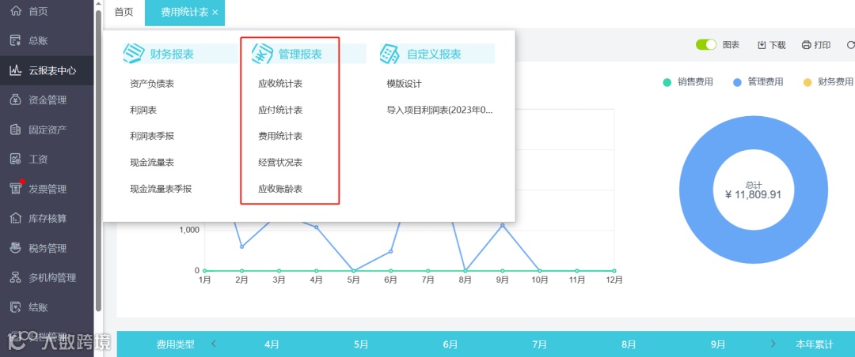This screenshot has width=855, height=357.
Task: Open 税务管理 sidebar entry
Action: pyautogui.click(x=47, y=248)
